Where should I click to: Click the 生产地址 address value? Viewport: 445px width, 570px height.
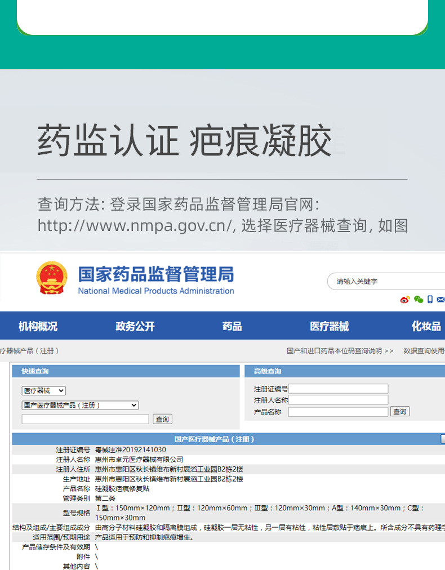pyautogui.click(x=169, y=479)
